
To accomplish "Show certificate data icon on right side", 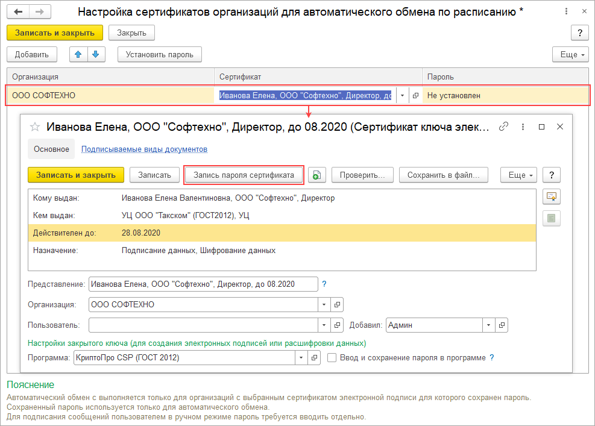I will (552, 196).
